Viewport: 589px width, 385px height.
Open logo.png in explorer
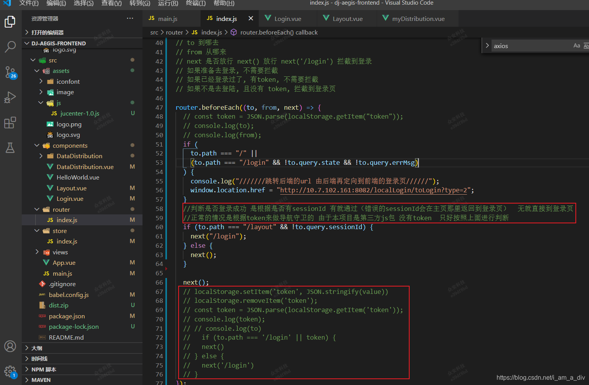click(82, 124)
